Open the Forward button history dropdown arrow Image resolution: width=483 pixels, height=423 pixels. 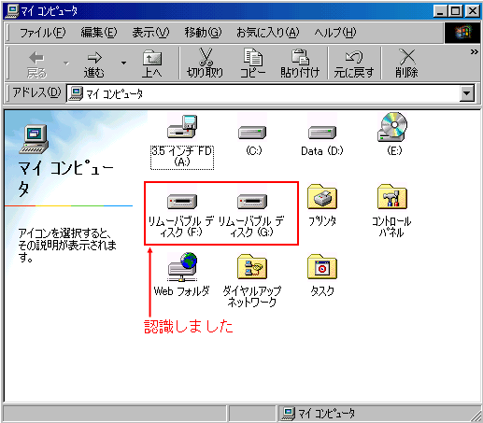click(x=123, y=63)
